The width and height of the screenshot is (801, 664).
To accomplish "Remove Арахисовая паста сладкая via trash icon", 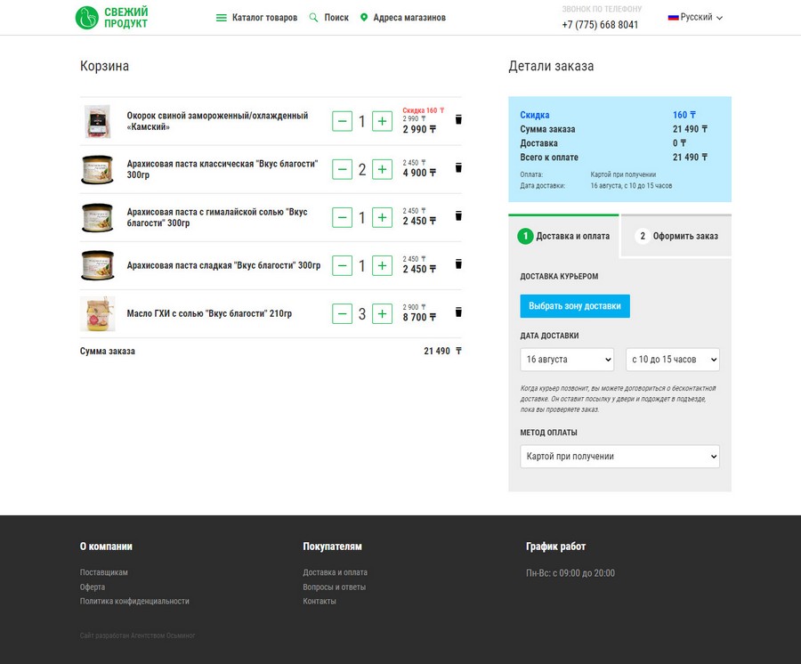I will [x=458, y=263].
